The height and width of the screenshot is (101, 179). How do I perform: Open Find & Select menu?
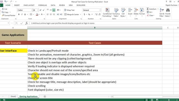(168, 12)
